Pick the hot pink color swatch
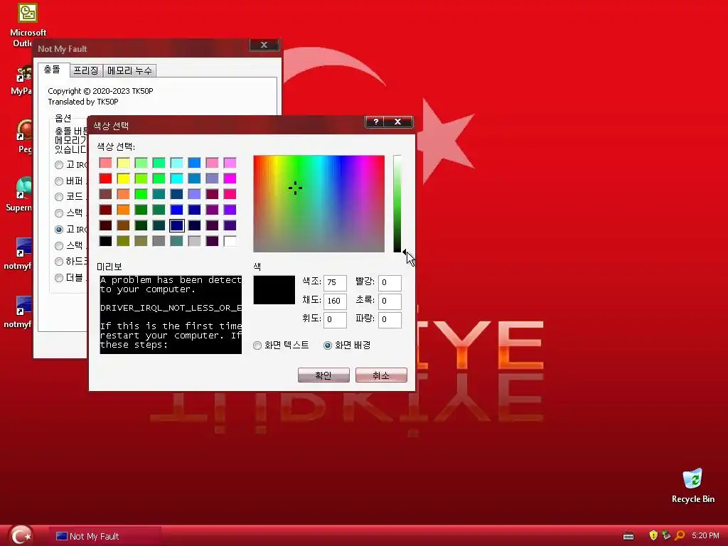The height and width of the screenshot is (546, 728). coord(230,194)
